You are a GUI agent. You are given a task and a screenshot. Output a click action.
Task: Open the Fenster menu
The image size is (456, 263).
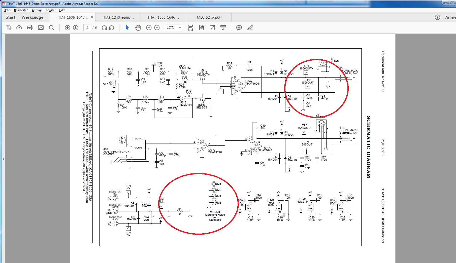coord(51,10)
